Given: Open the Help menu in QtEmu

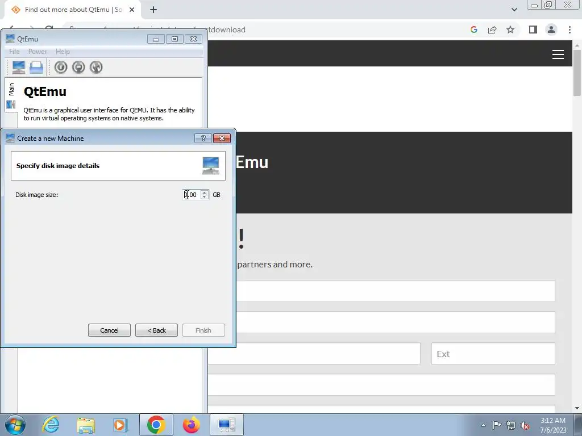Looking at the screenshot, I should pyautogui.click(x=63, y=52).
